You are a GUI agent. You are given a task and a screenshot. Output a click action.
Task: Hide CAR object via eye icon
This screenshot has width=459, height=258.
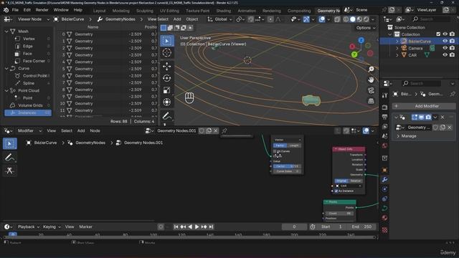pos(445,55)
